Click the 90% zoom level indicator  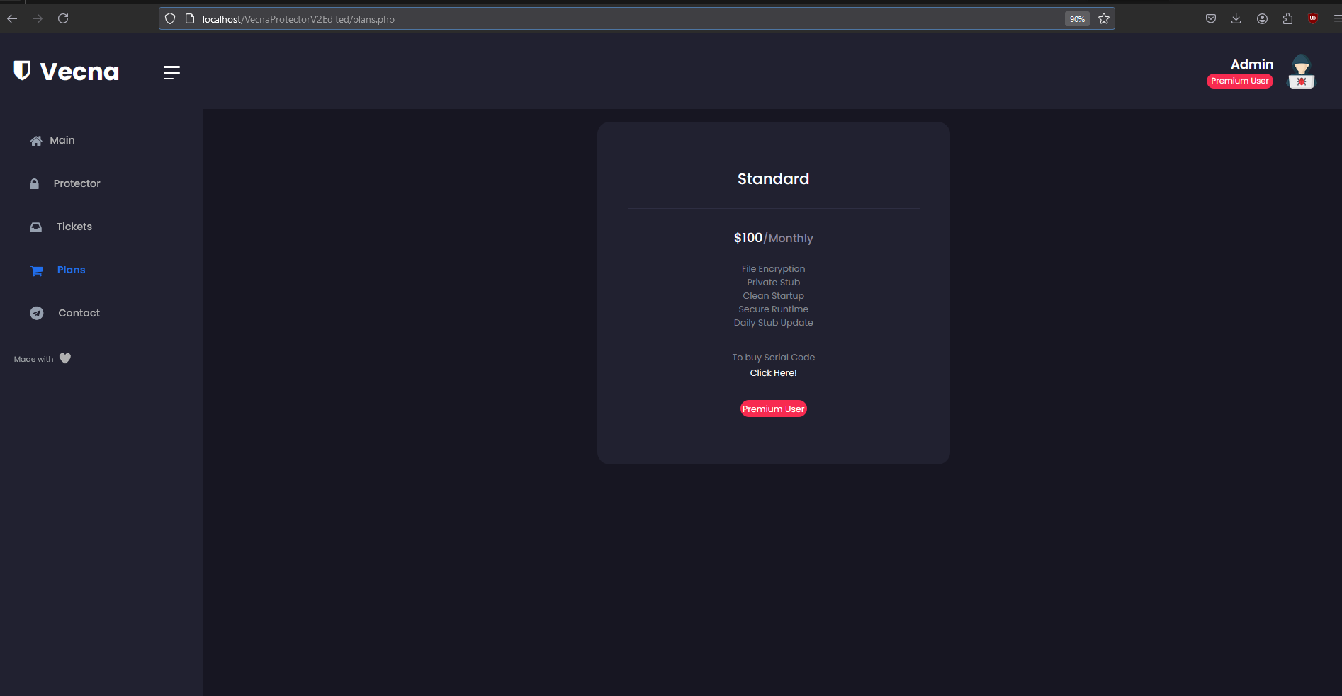point(1077,19)
